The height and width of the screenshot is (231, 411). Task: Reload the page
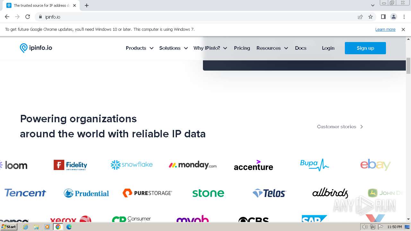pos(28,17)
